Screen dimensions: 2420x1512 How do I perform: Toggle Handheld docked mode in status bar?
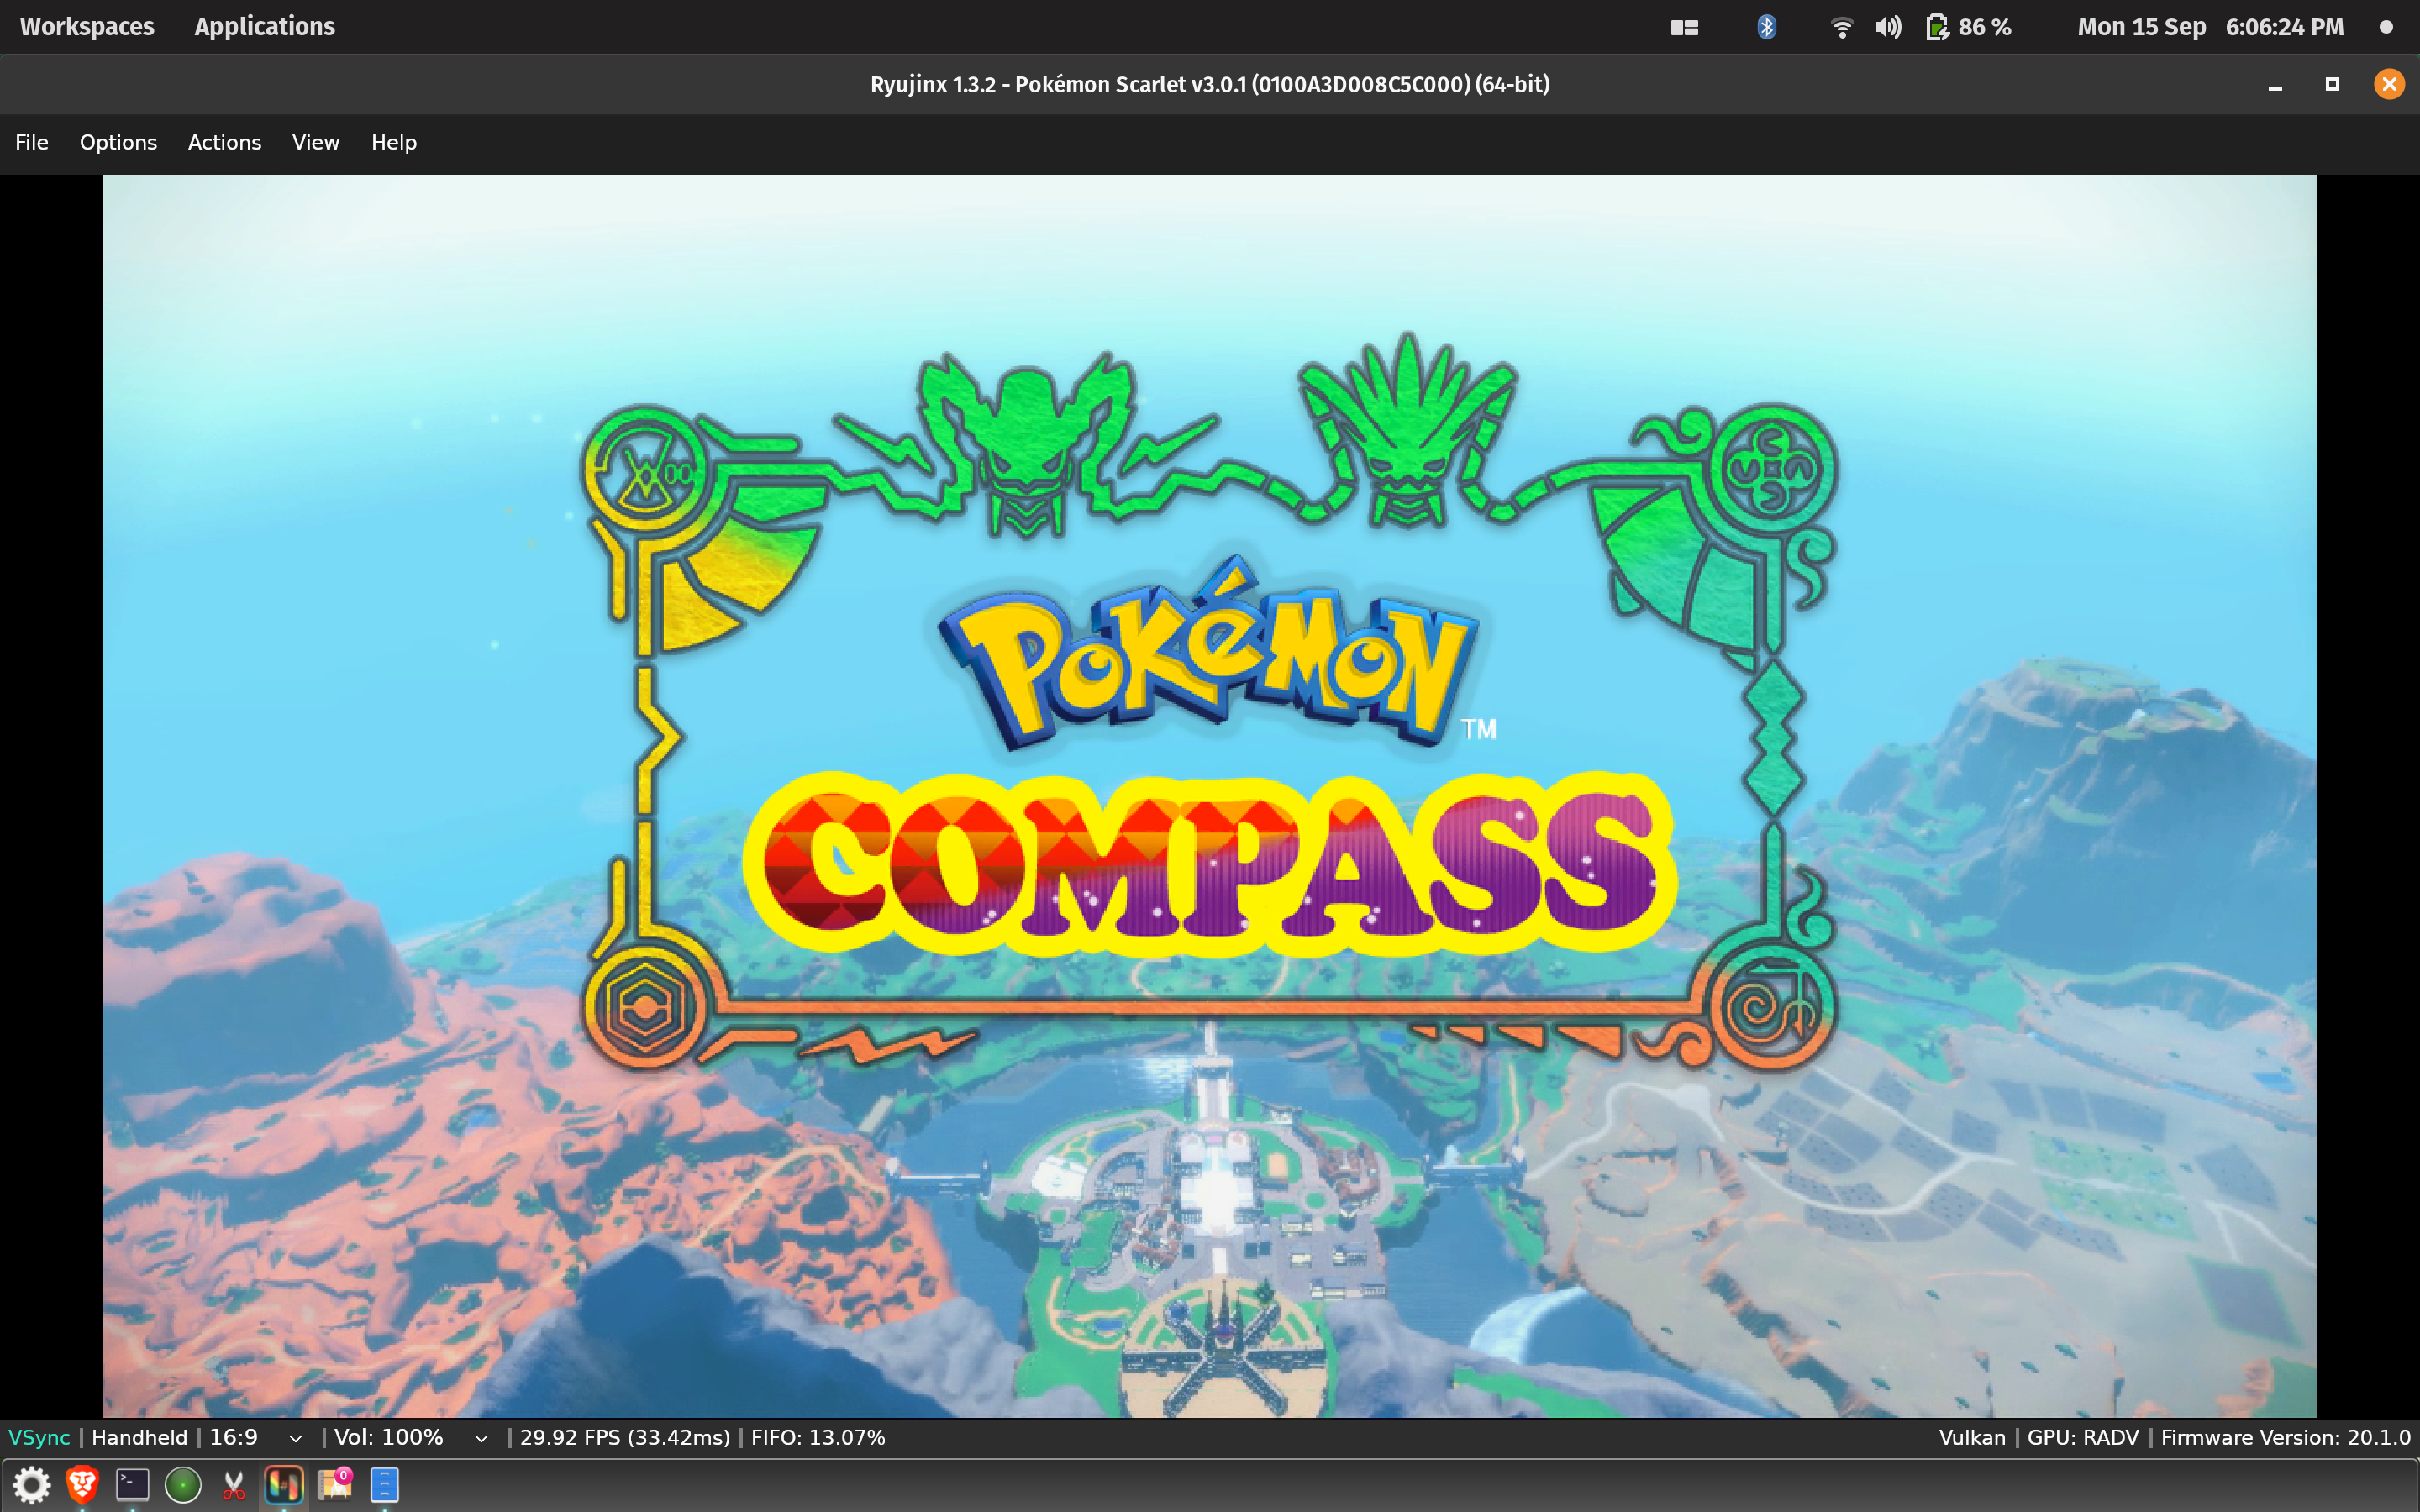[x=139, y=1437]
